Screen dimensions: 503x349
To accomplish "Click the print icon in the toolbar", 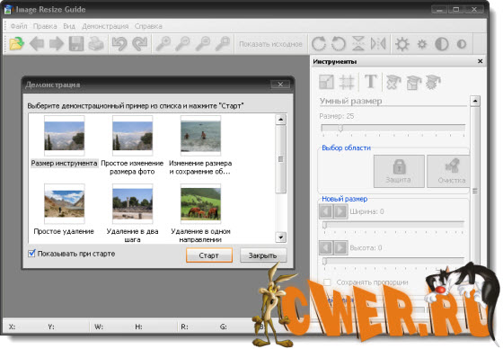I will 96,43.
